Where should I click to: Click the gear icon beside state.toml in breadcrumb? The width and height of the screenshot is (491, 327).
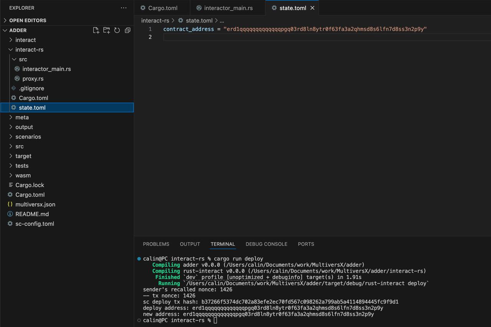click(x=181, y=20)
